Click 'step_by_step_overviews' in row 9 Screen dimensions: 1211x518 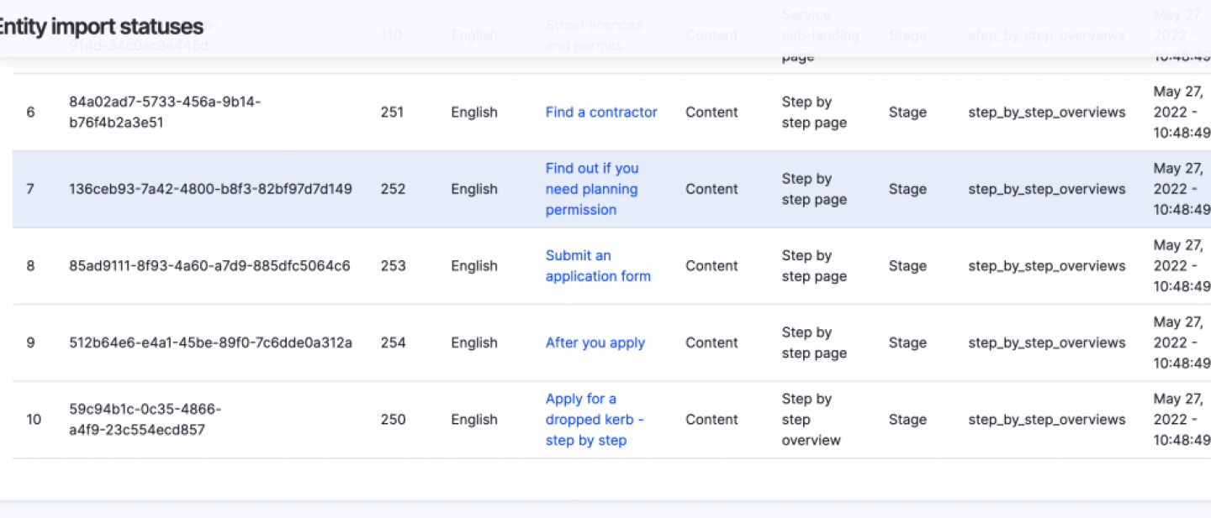(x=1046, y=343)
